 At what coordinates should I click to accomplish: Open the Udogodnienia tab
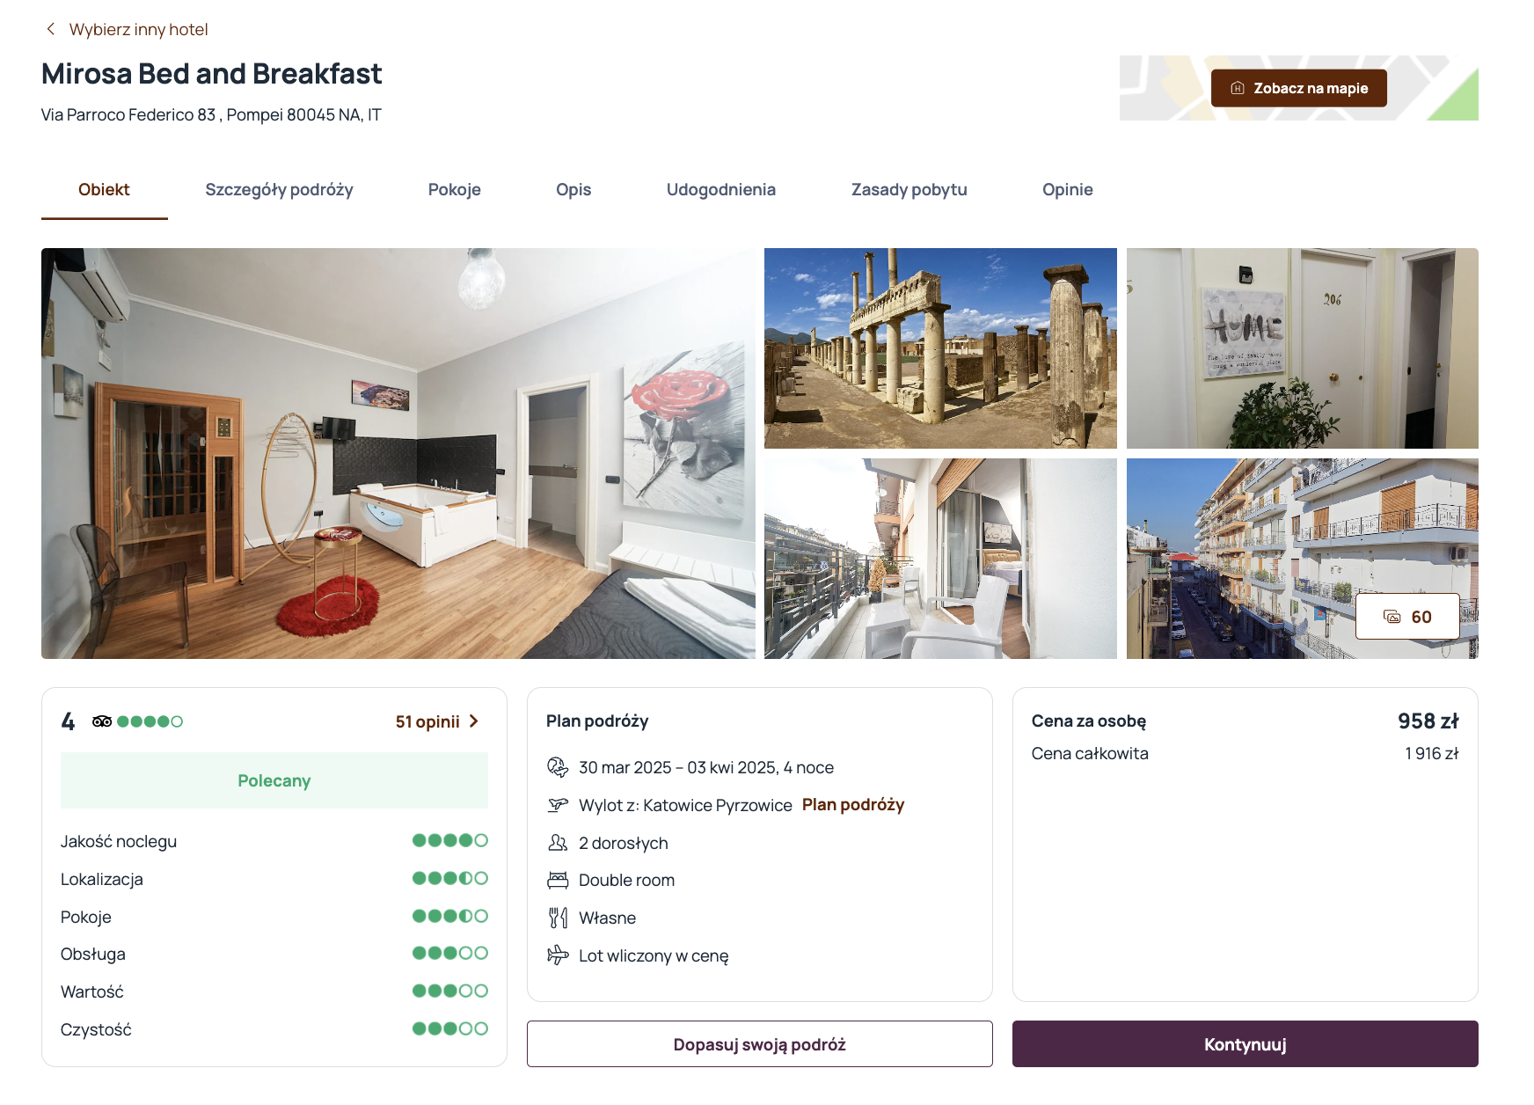click(721, 190)
